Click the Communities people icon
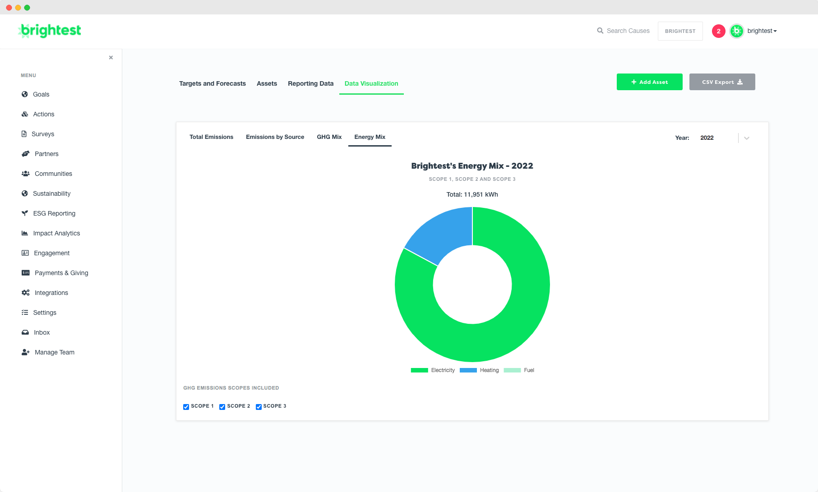The height and width of the screenshot is (492, 818). coord(26,174)
